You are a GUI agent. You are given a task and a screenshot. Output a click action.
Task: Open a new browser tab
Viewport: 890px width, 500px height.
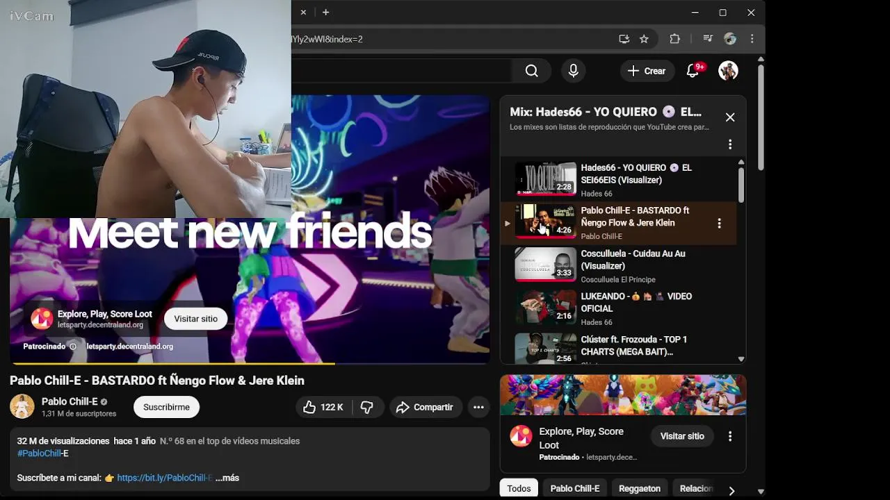(x=325, y=12)
